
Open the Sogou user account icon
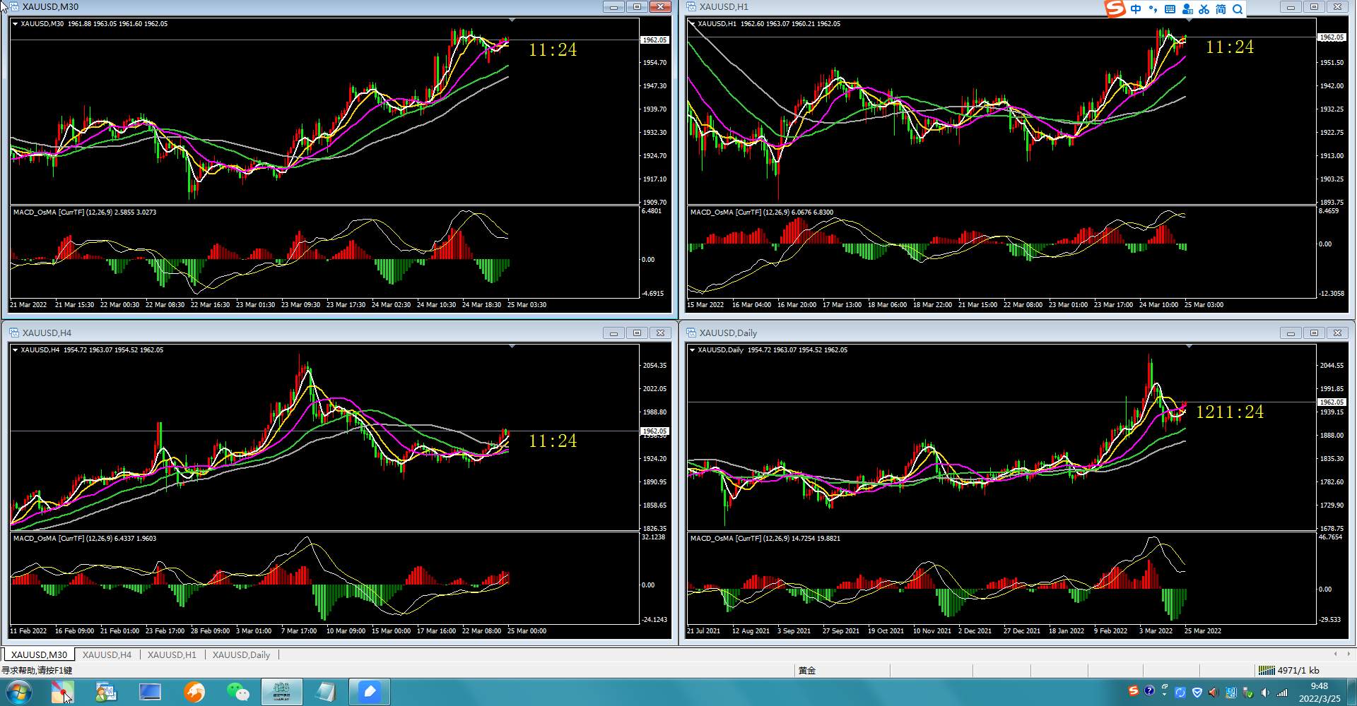tap(1187, 9)
